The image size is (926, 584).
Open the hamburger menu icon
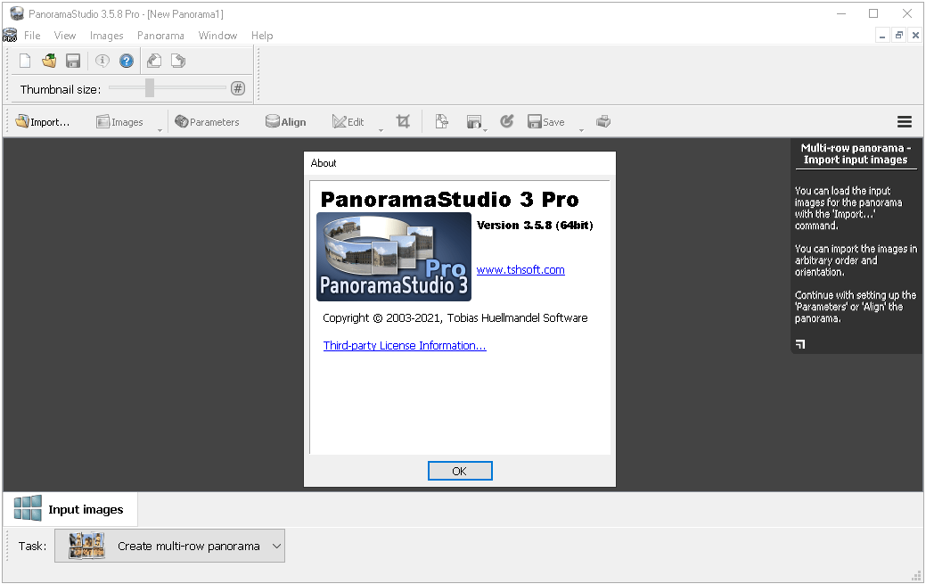coord(904,122)
